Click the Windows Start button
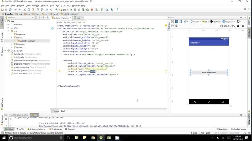This screenshot has width=252, height=141. coord(4,137)
